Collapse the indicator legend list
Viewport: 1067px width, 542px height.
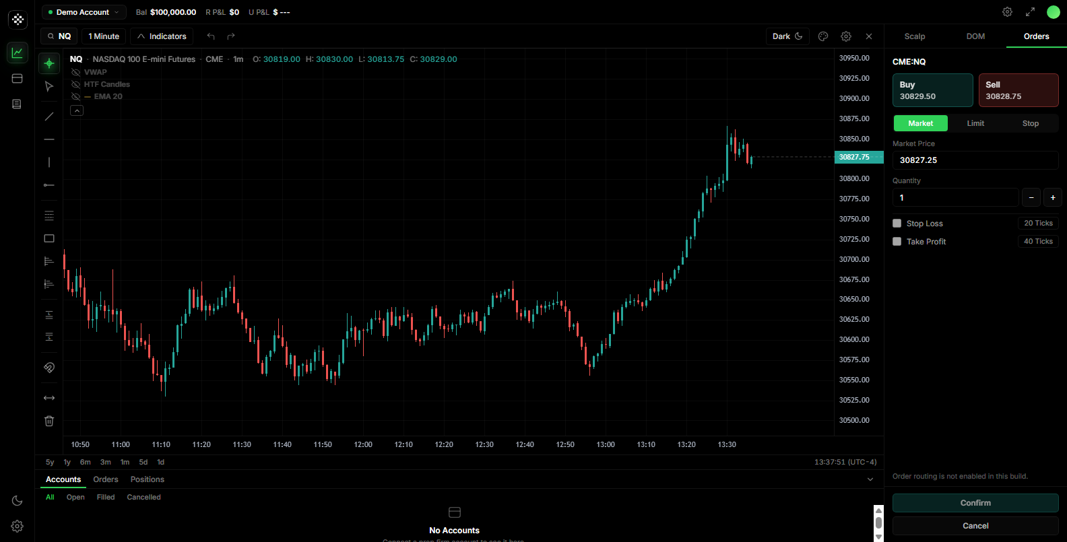(77, 110)
